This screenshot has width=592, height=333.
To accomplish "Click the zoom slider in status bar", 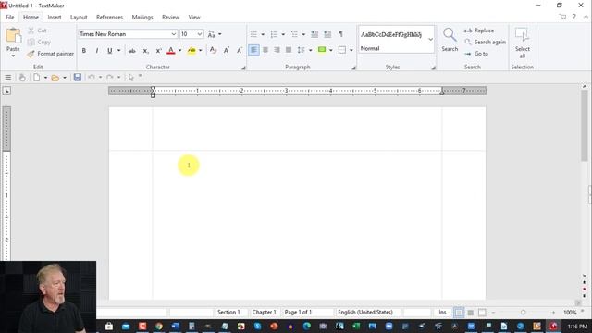I will click(x=523, y=313).
